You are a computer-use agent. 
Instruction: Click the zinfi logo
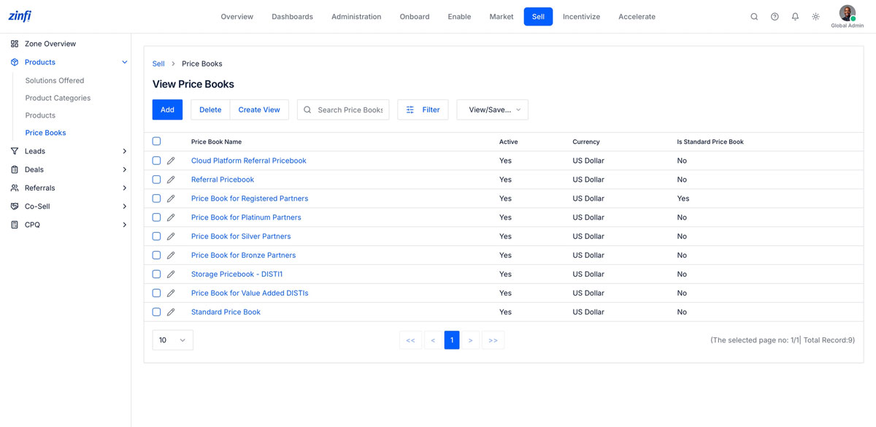click(x=20, y=16)
